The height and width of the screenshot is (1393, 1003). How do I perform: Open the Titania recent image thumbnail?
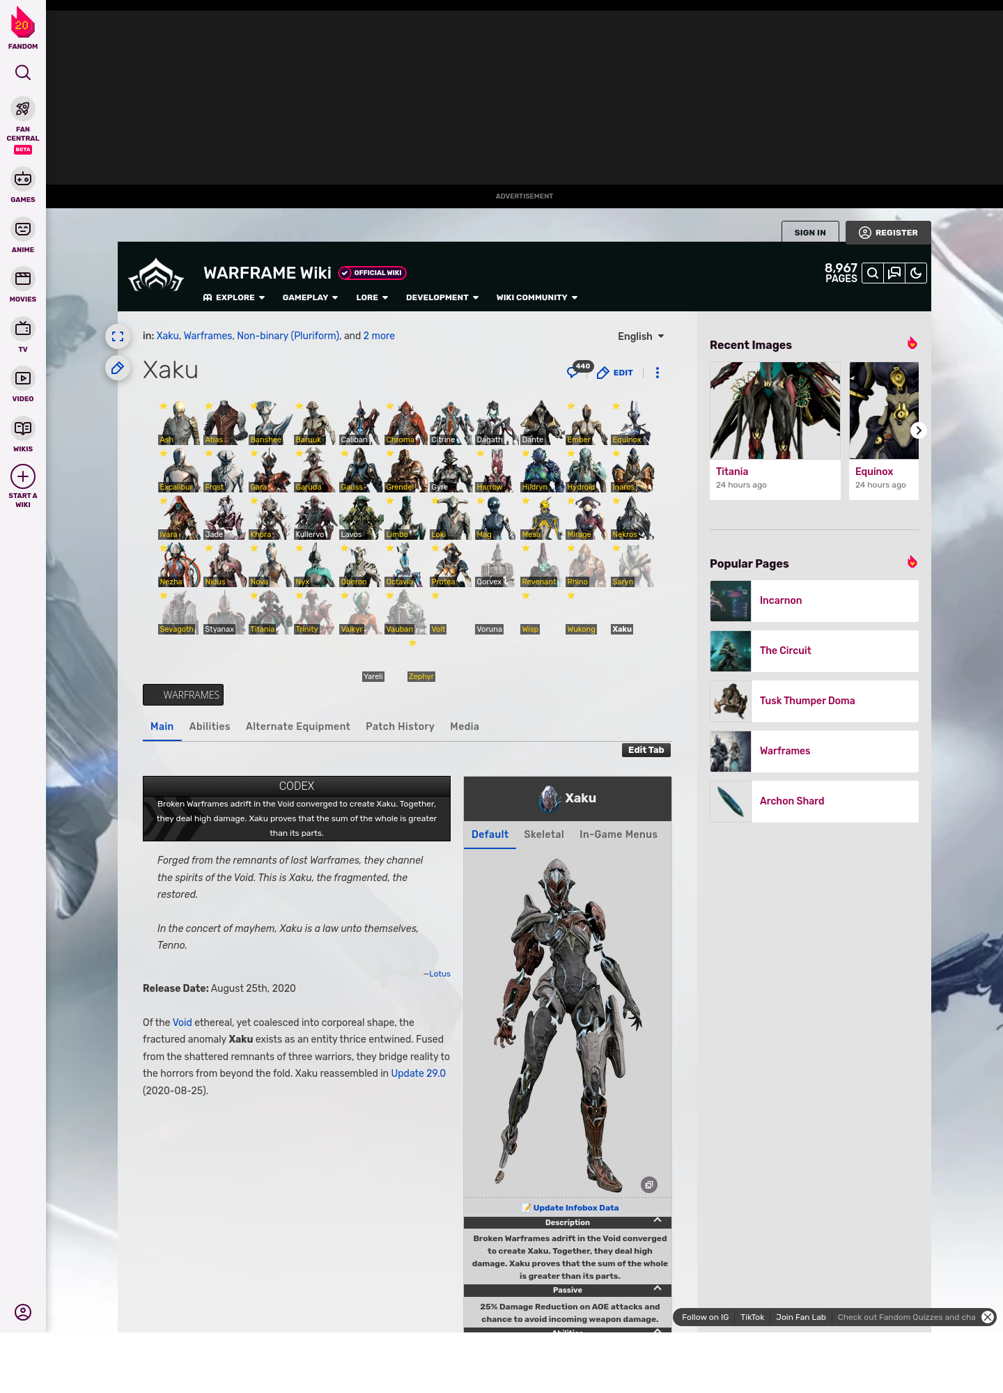[775, 410]
